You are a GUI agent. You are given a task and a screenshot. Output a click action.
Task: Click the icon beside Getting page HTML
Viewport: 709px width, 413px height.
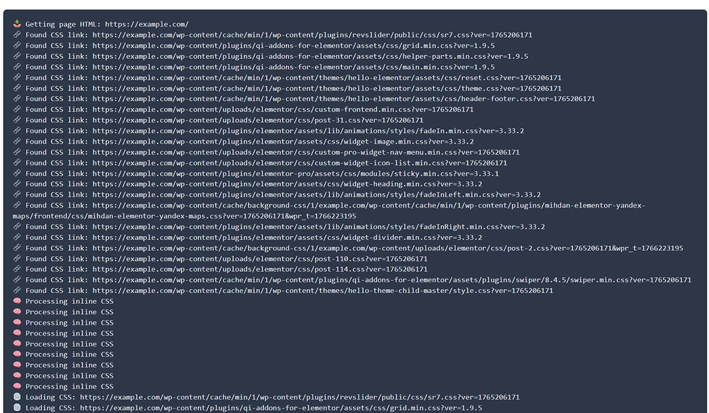click(x=17, y=24)
